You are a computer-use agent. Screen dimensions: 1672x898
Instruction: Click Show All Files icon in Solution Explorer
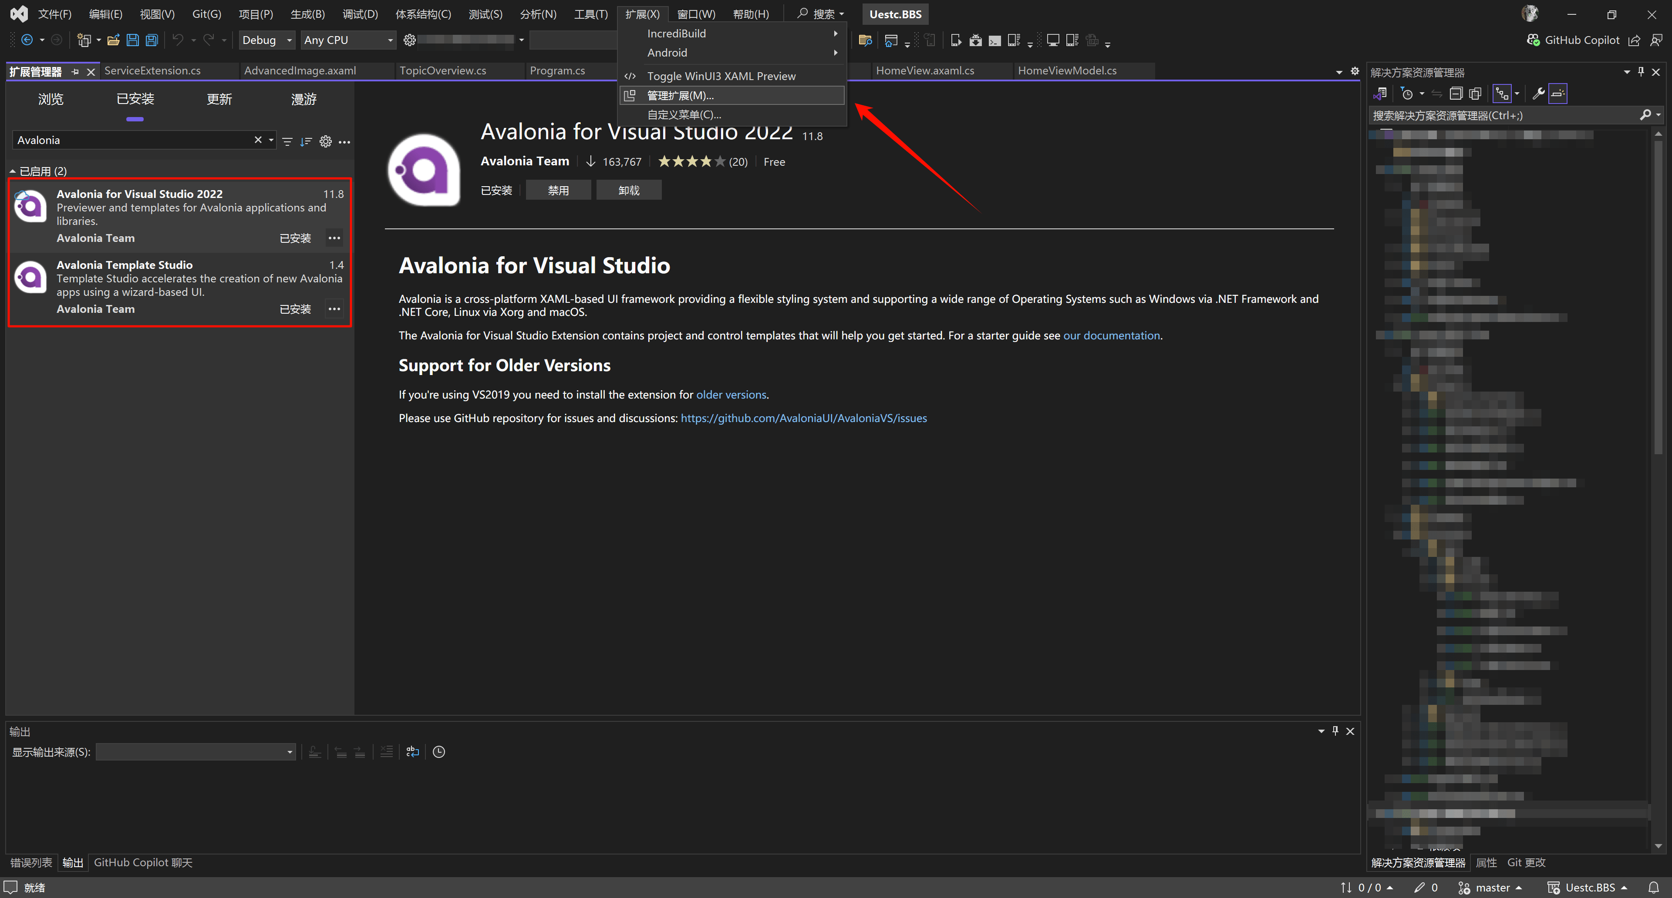1475,94
